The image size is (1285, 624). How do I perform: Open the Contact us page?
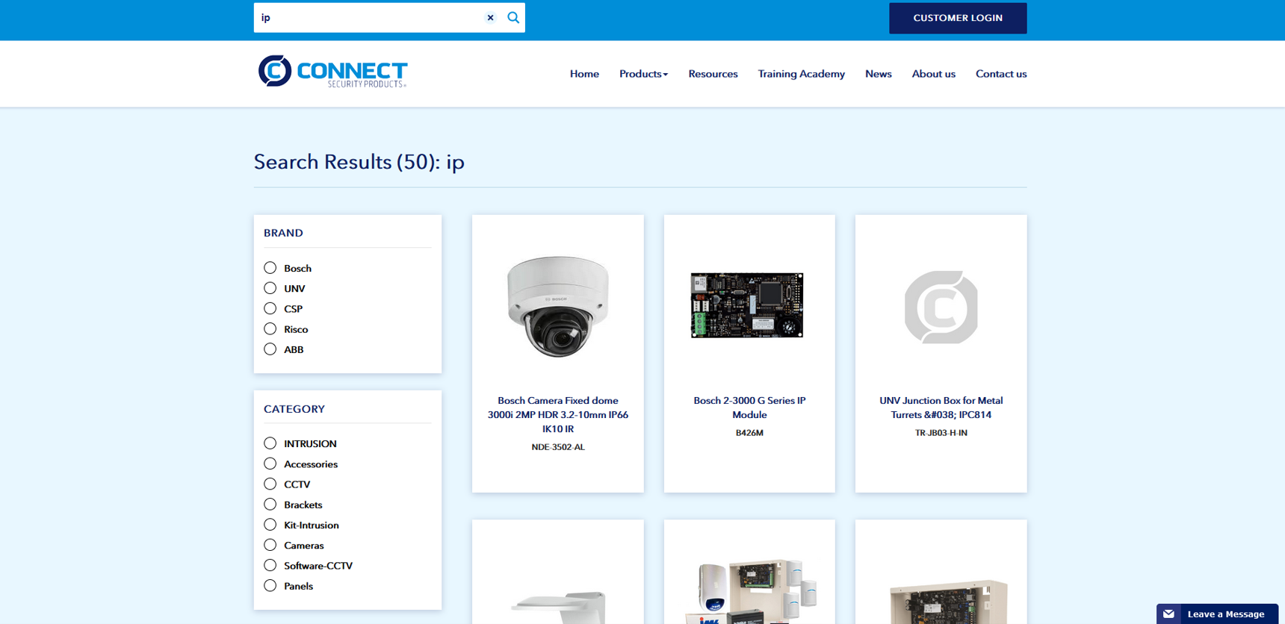point(1001,74)
